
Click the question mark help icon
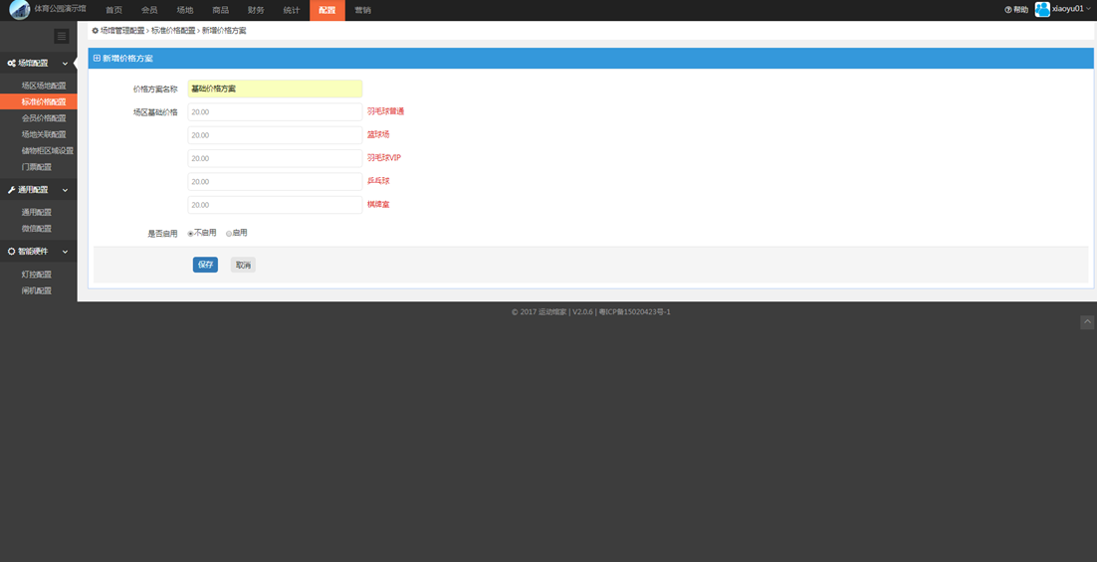pyautogui.click(x=1008, y=10)
